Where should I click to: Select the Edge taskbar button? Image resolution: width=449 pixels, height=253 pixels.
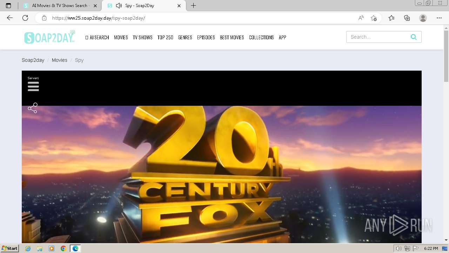75,248
